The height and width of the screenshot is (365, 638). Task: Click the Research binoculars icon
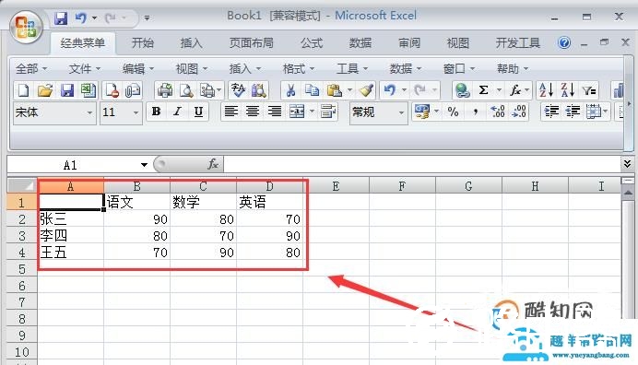coord(259,90)
